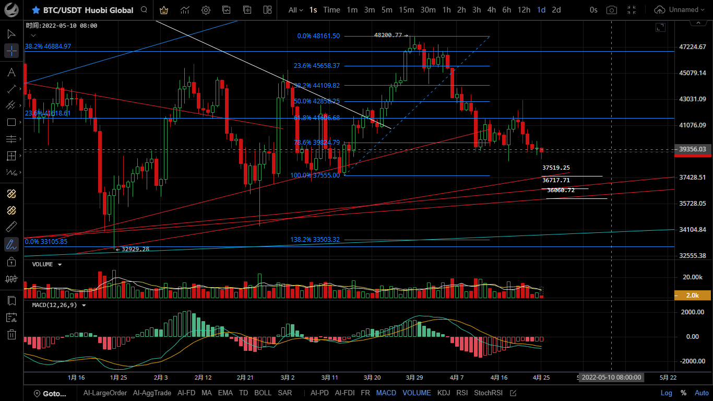Select the wave pattern tool
The width and height of the screenshot is (713, 401).
(x=11, y=172)
